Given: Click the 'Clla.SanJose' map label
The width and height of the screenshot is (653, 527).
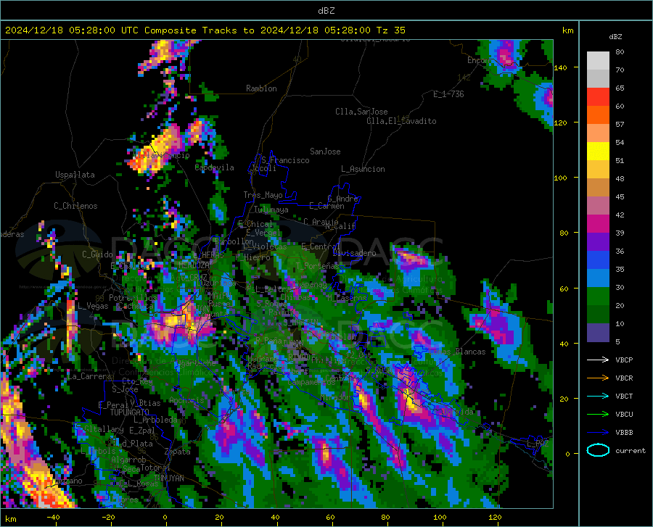Looking at the screenshot, I should (361, 112).
